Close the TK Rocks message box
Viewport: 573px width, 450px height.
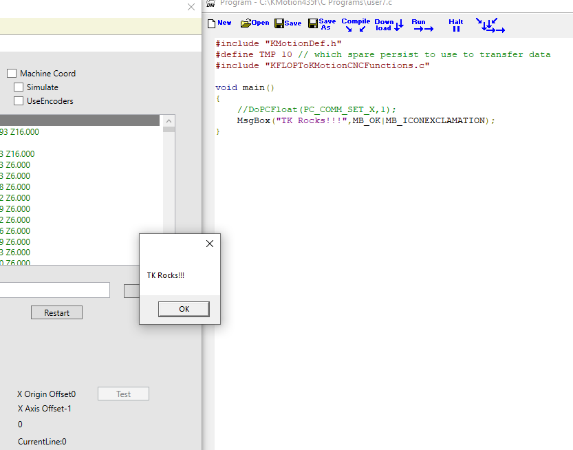click(210, 244)
